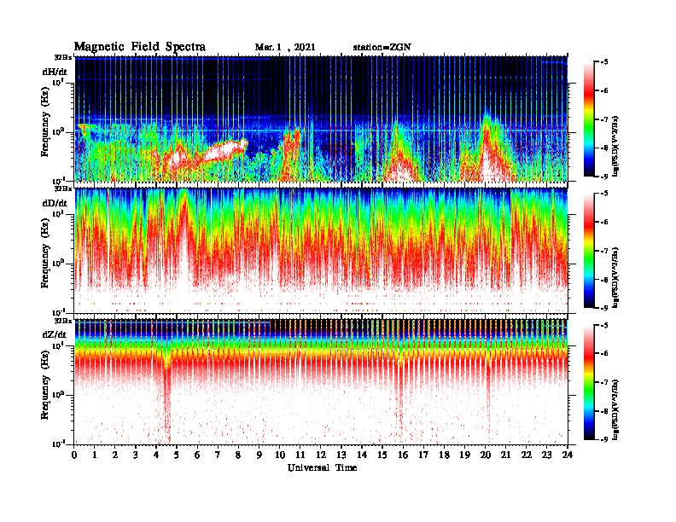Click the hour "4" tick label on time axis
The height and width of the screenshot is (522, 676).
tap(156, 455)
